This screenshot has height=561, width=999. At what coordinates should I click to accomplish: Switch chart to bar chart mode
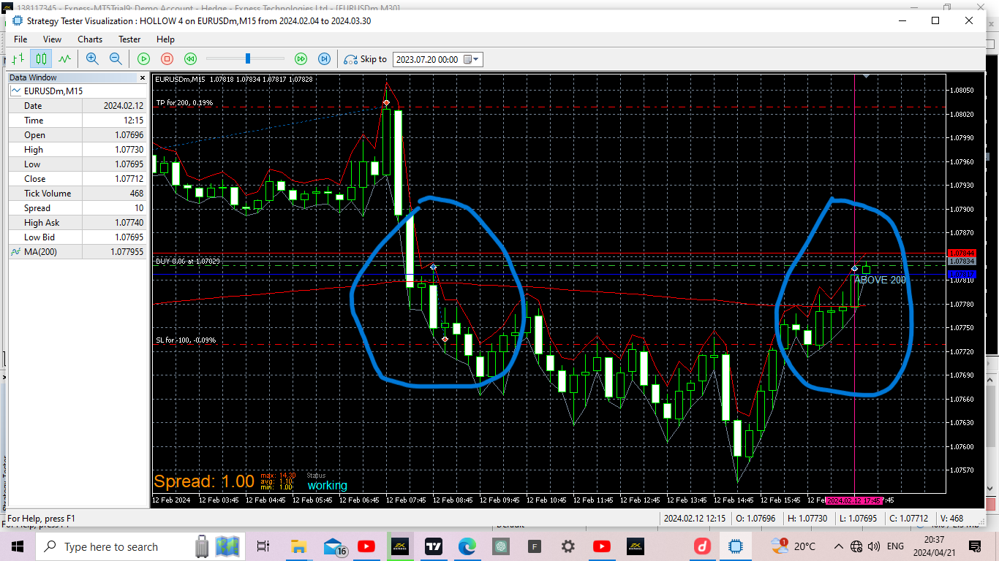tap(19, 59)
